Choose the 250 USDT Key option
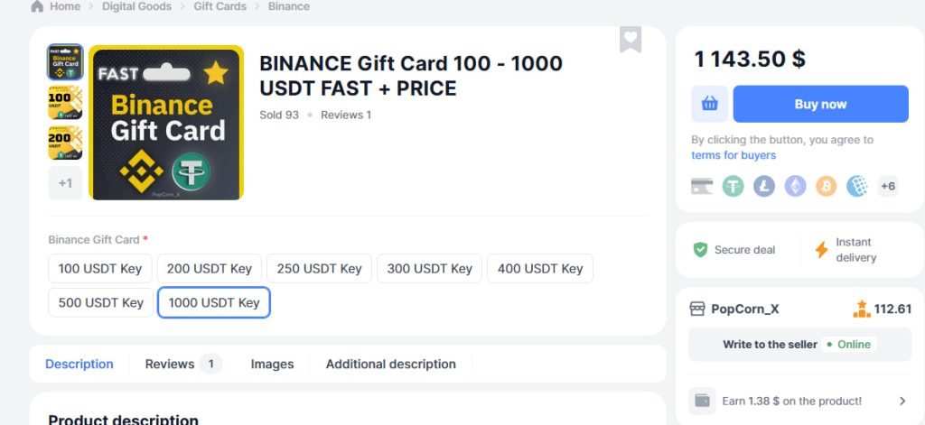This screenshot has width=925, height=425. click(319, 268)
